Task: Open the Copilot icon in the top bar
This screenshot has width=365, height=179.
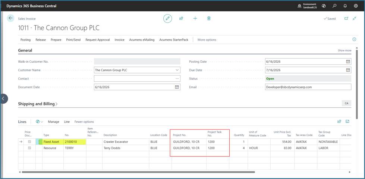Action: click(324, 6)
